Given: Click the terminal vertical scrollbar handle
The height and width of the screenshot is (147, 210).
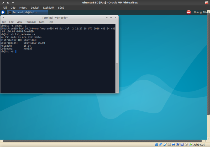Looking at the screenshot, I should 117,78.
